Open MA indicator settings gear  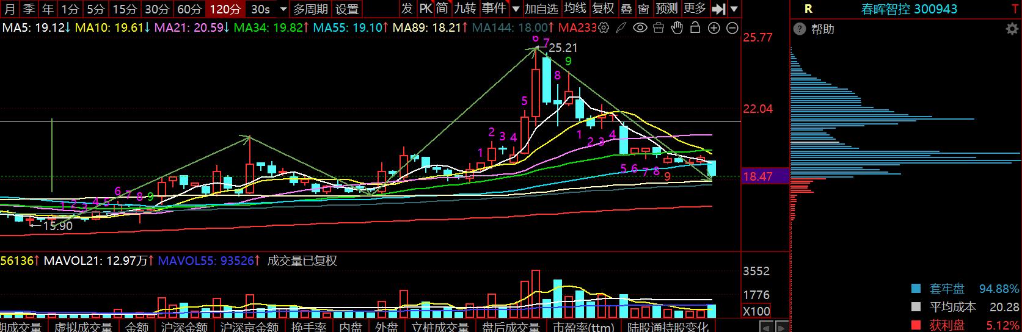pos(604,28)
